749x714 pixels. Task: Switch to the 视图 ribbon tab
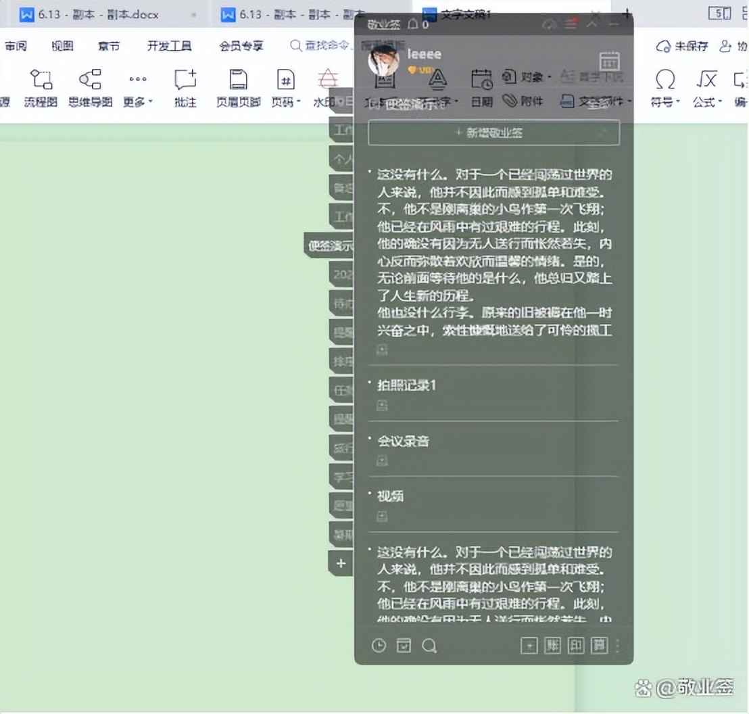(62, 46)
